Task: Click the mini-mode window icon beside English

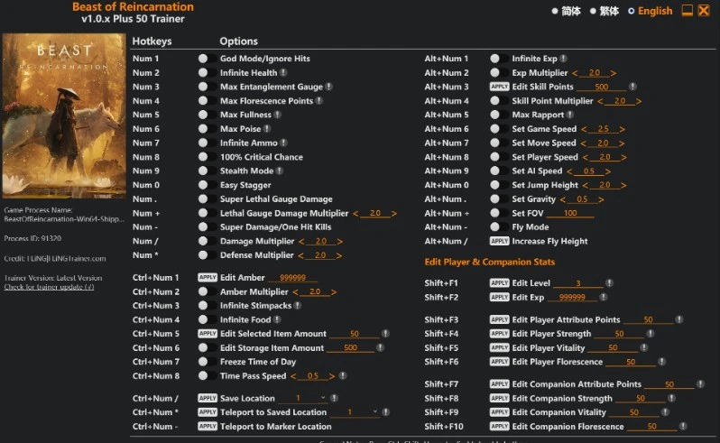Action: click(x=687, y=11)
